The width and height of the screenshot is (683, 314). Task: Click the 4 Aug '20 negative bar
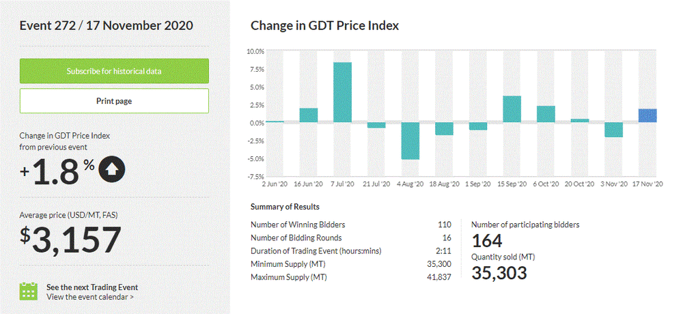point(410,141)
